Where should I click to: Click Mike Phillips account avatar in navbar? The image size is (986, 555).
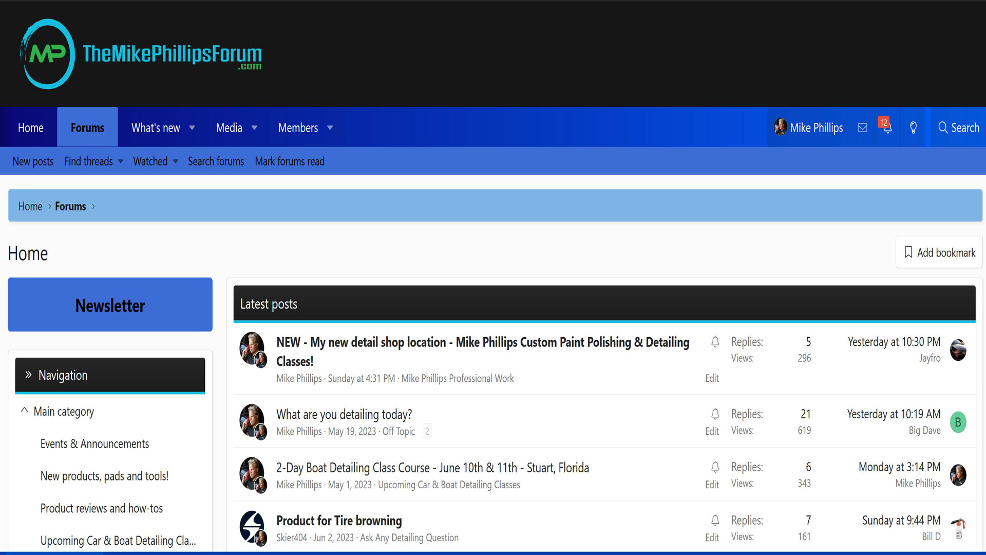click(x=781, y=127)
